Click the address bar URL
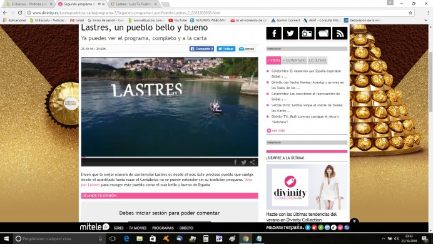The image size is (433, 244). tap(126, 13)
